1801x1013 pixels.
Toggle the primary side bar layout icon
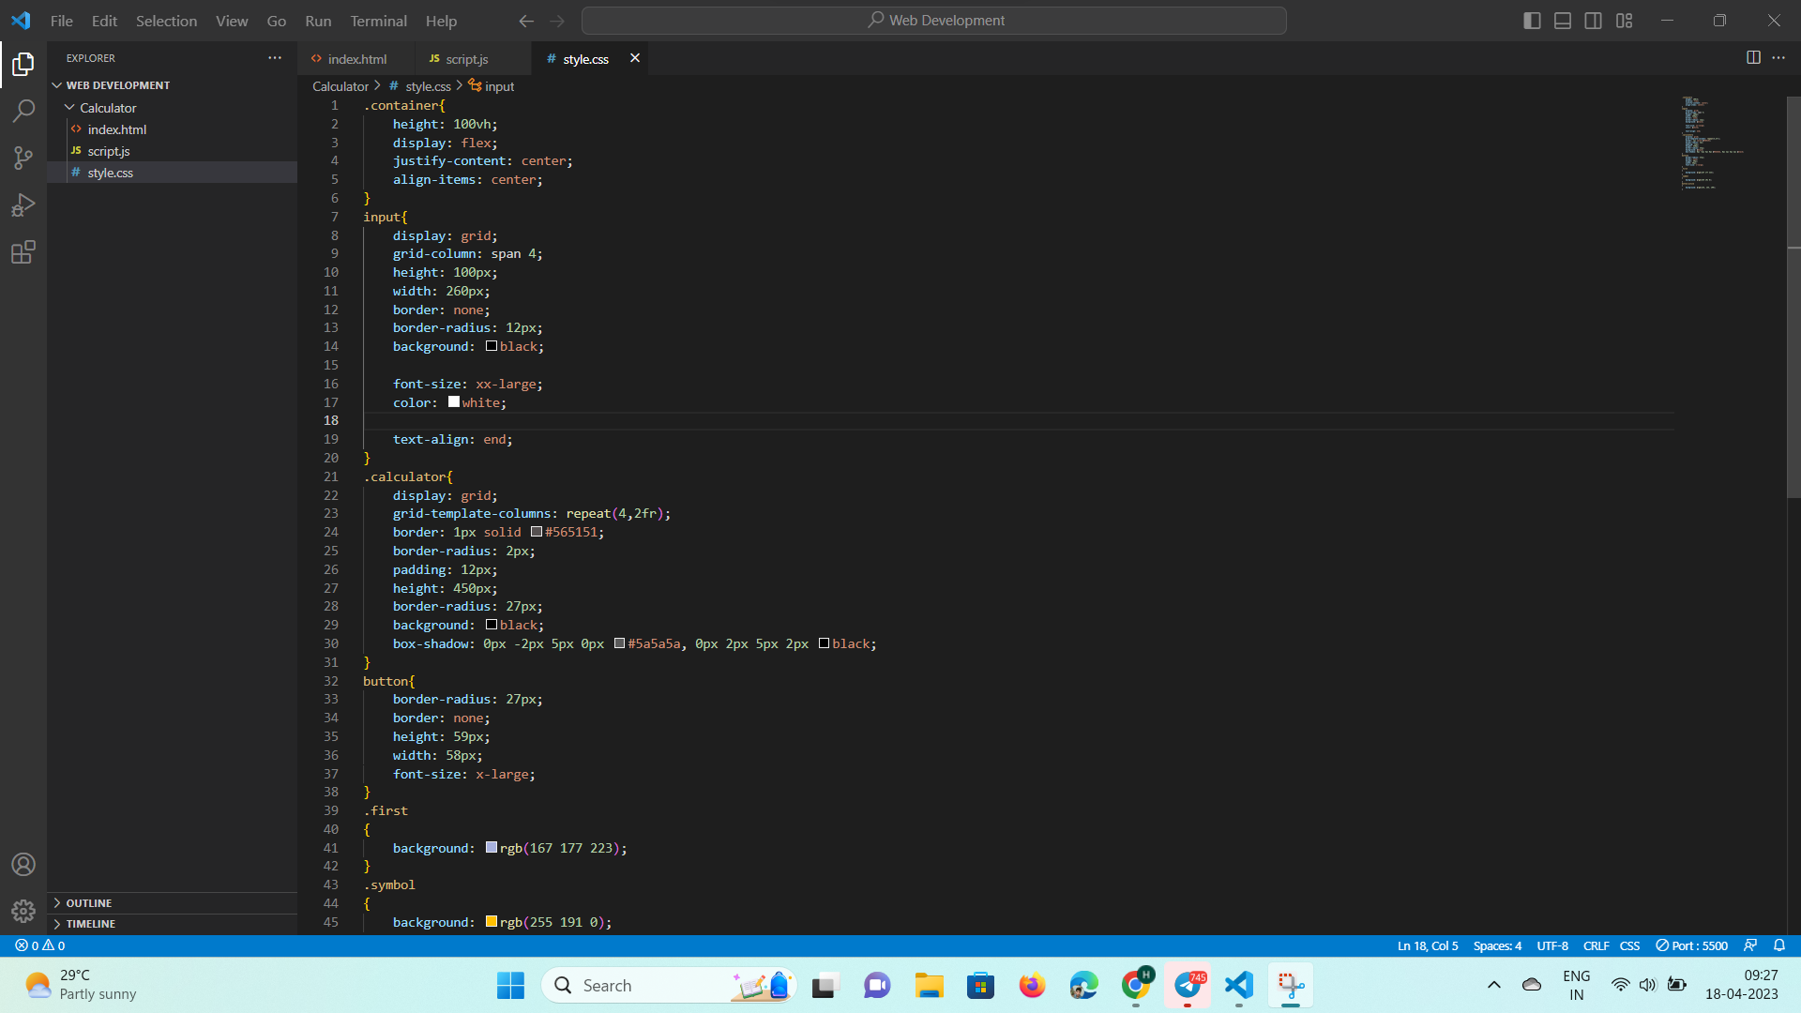pos(1532,21)
